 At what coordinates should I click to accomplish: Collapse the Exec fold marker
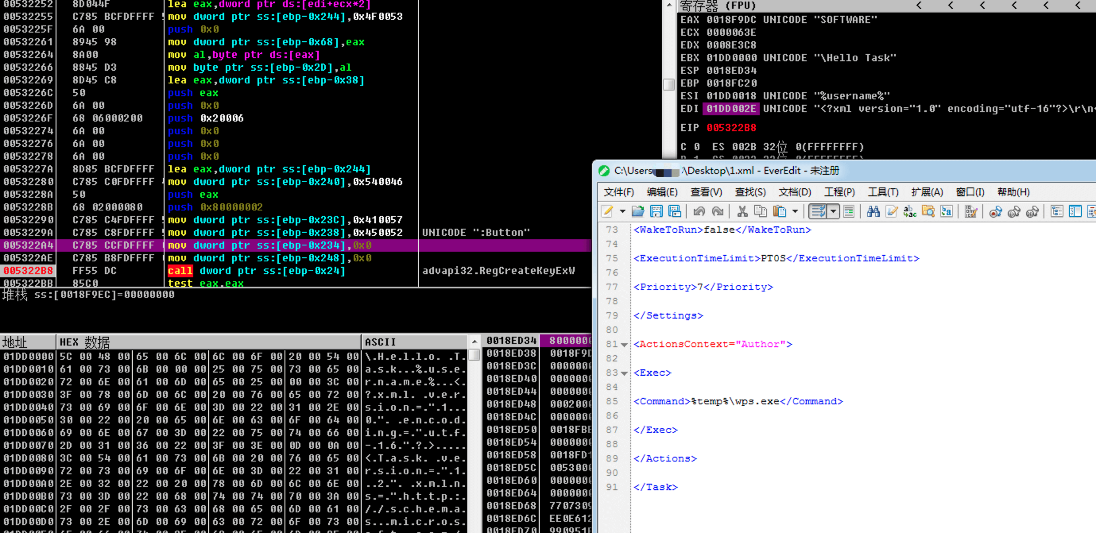624,373
